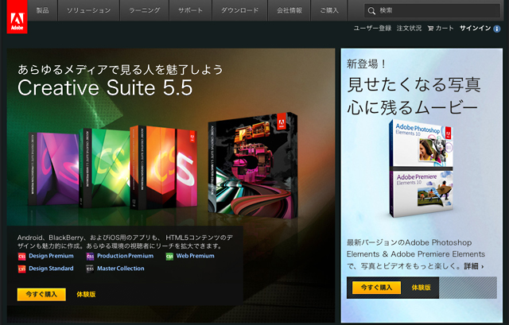Click the red Design Standard icon

point(21,269)
